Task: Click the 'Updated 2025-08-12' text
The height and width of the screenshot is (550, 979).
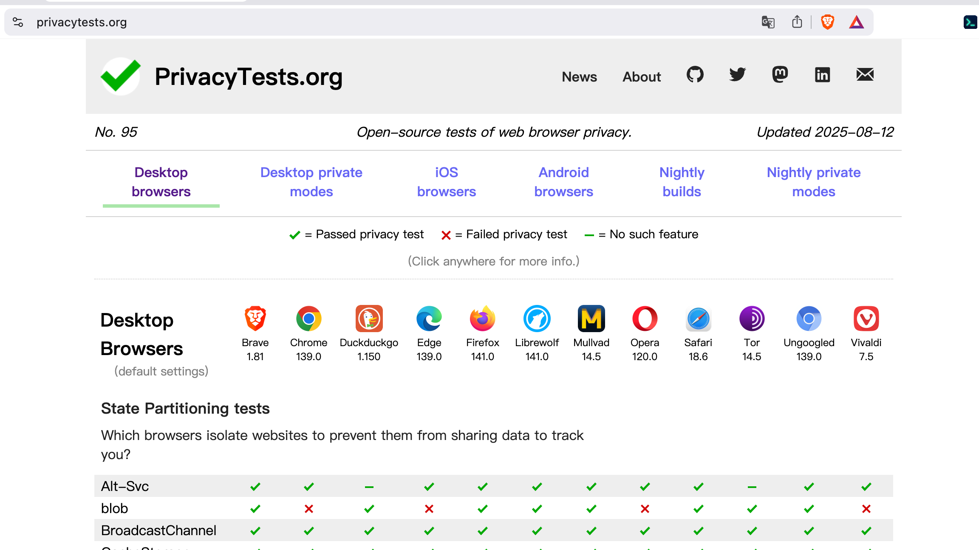Action: tap(825, 132)
